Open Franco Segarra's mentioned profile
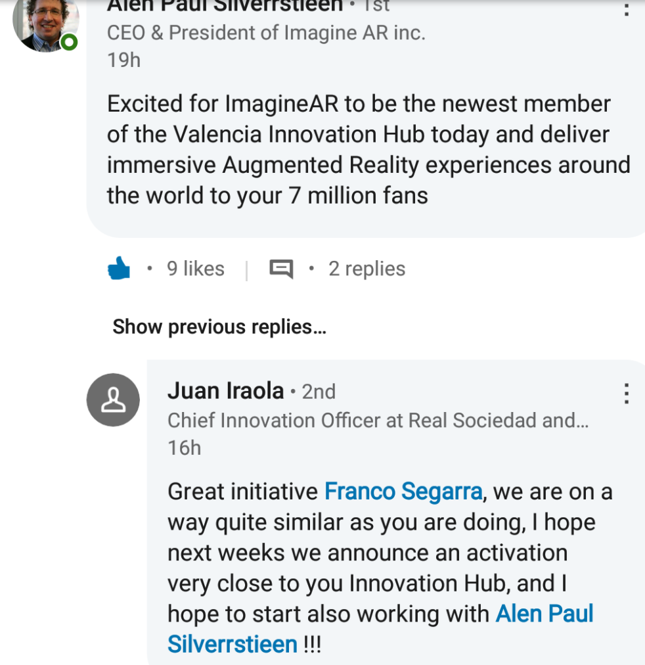The height and width of the screenshot is (665, 645). (403, 492)
